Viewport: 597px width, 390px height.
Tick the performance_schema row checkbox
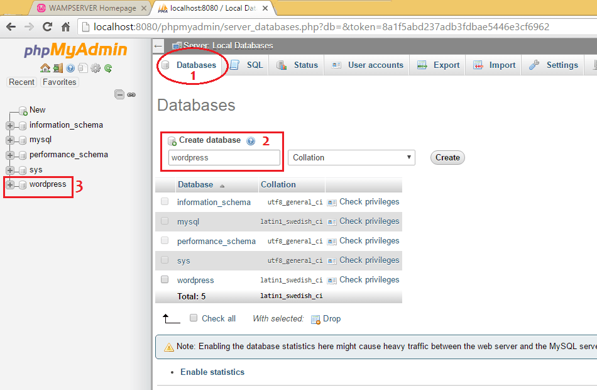click(x=165, y=240)
